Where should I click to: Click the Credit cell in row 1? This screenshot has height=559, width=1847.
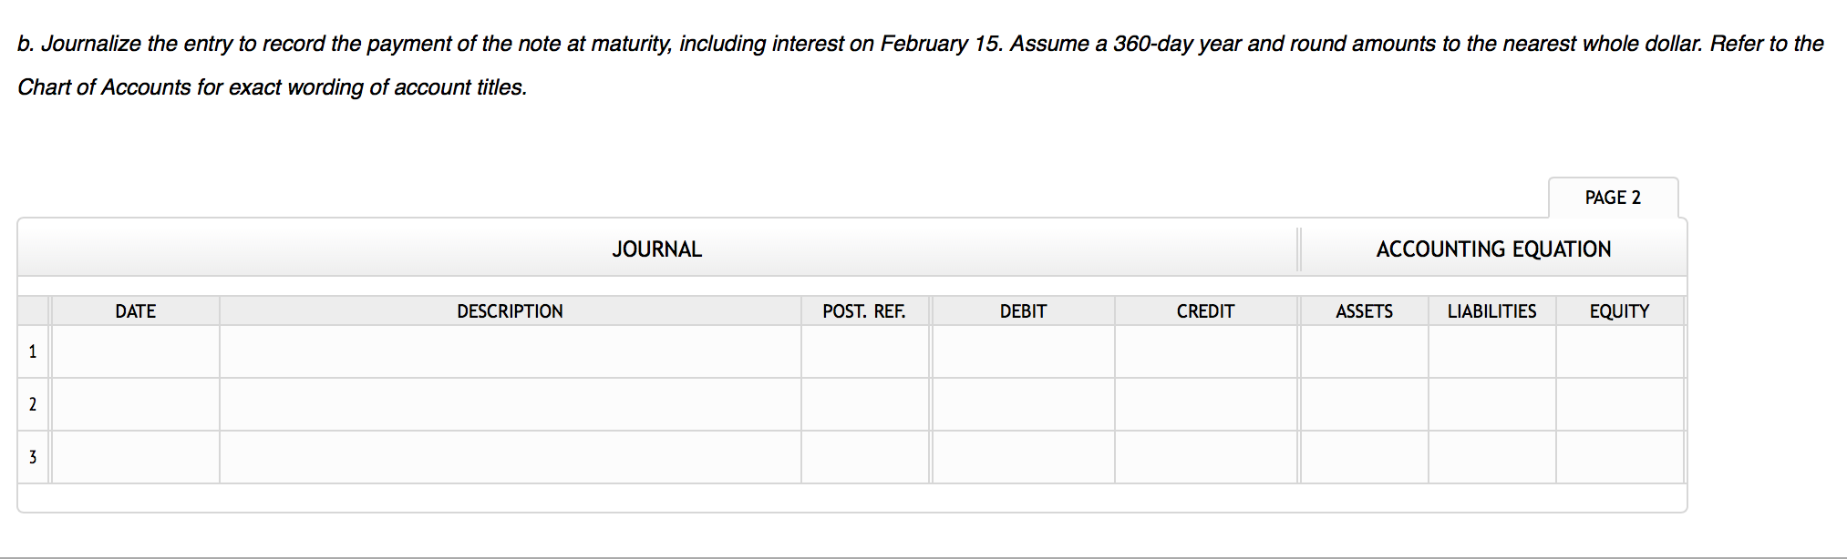click(1205, 351)
